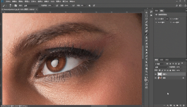
Task: Select the Dodge tool
Action: [146, 53]
